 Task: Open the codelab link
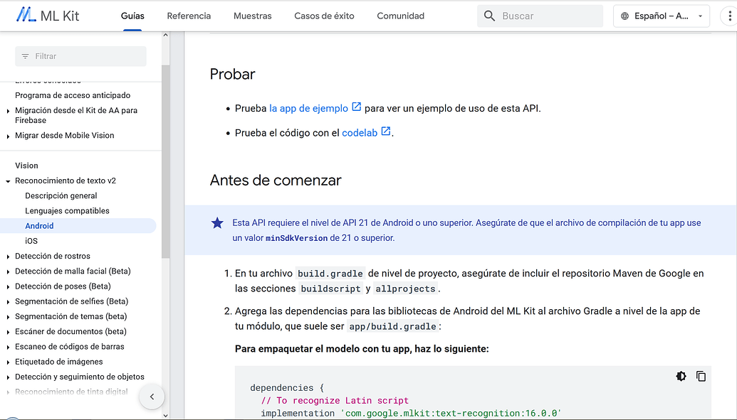[x=360, y=133]
